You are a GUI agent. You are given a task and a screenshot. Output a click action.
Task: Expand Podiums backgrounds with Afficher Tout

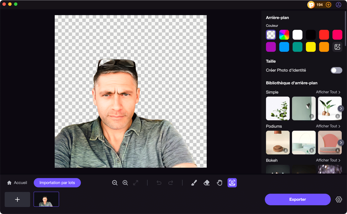[x=328, y=126]
